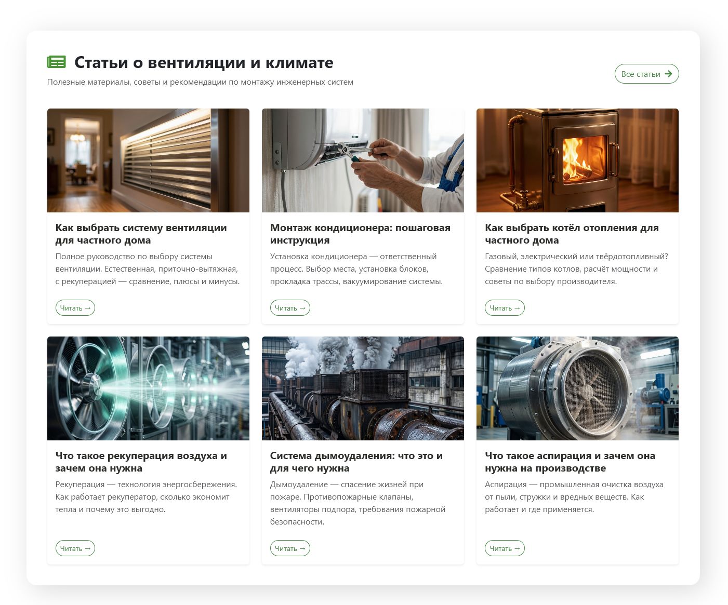Open article 'Что такое аспирация' title
This screenshot has height=605, width=728.
pyautogui.click(x=570, y=462)
